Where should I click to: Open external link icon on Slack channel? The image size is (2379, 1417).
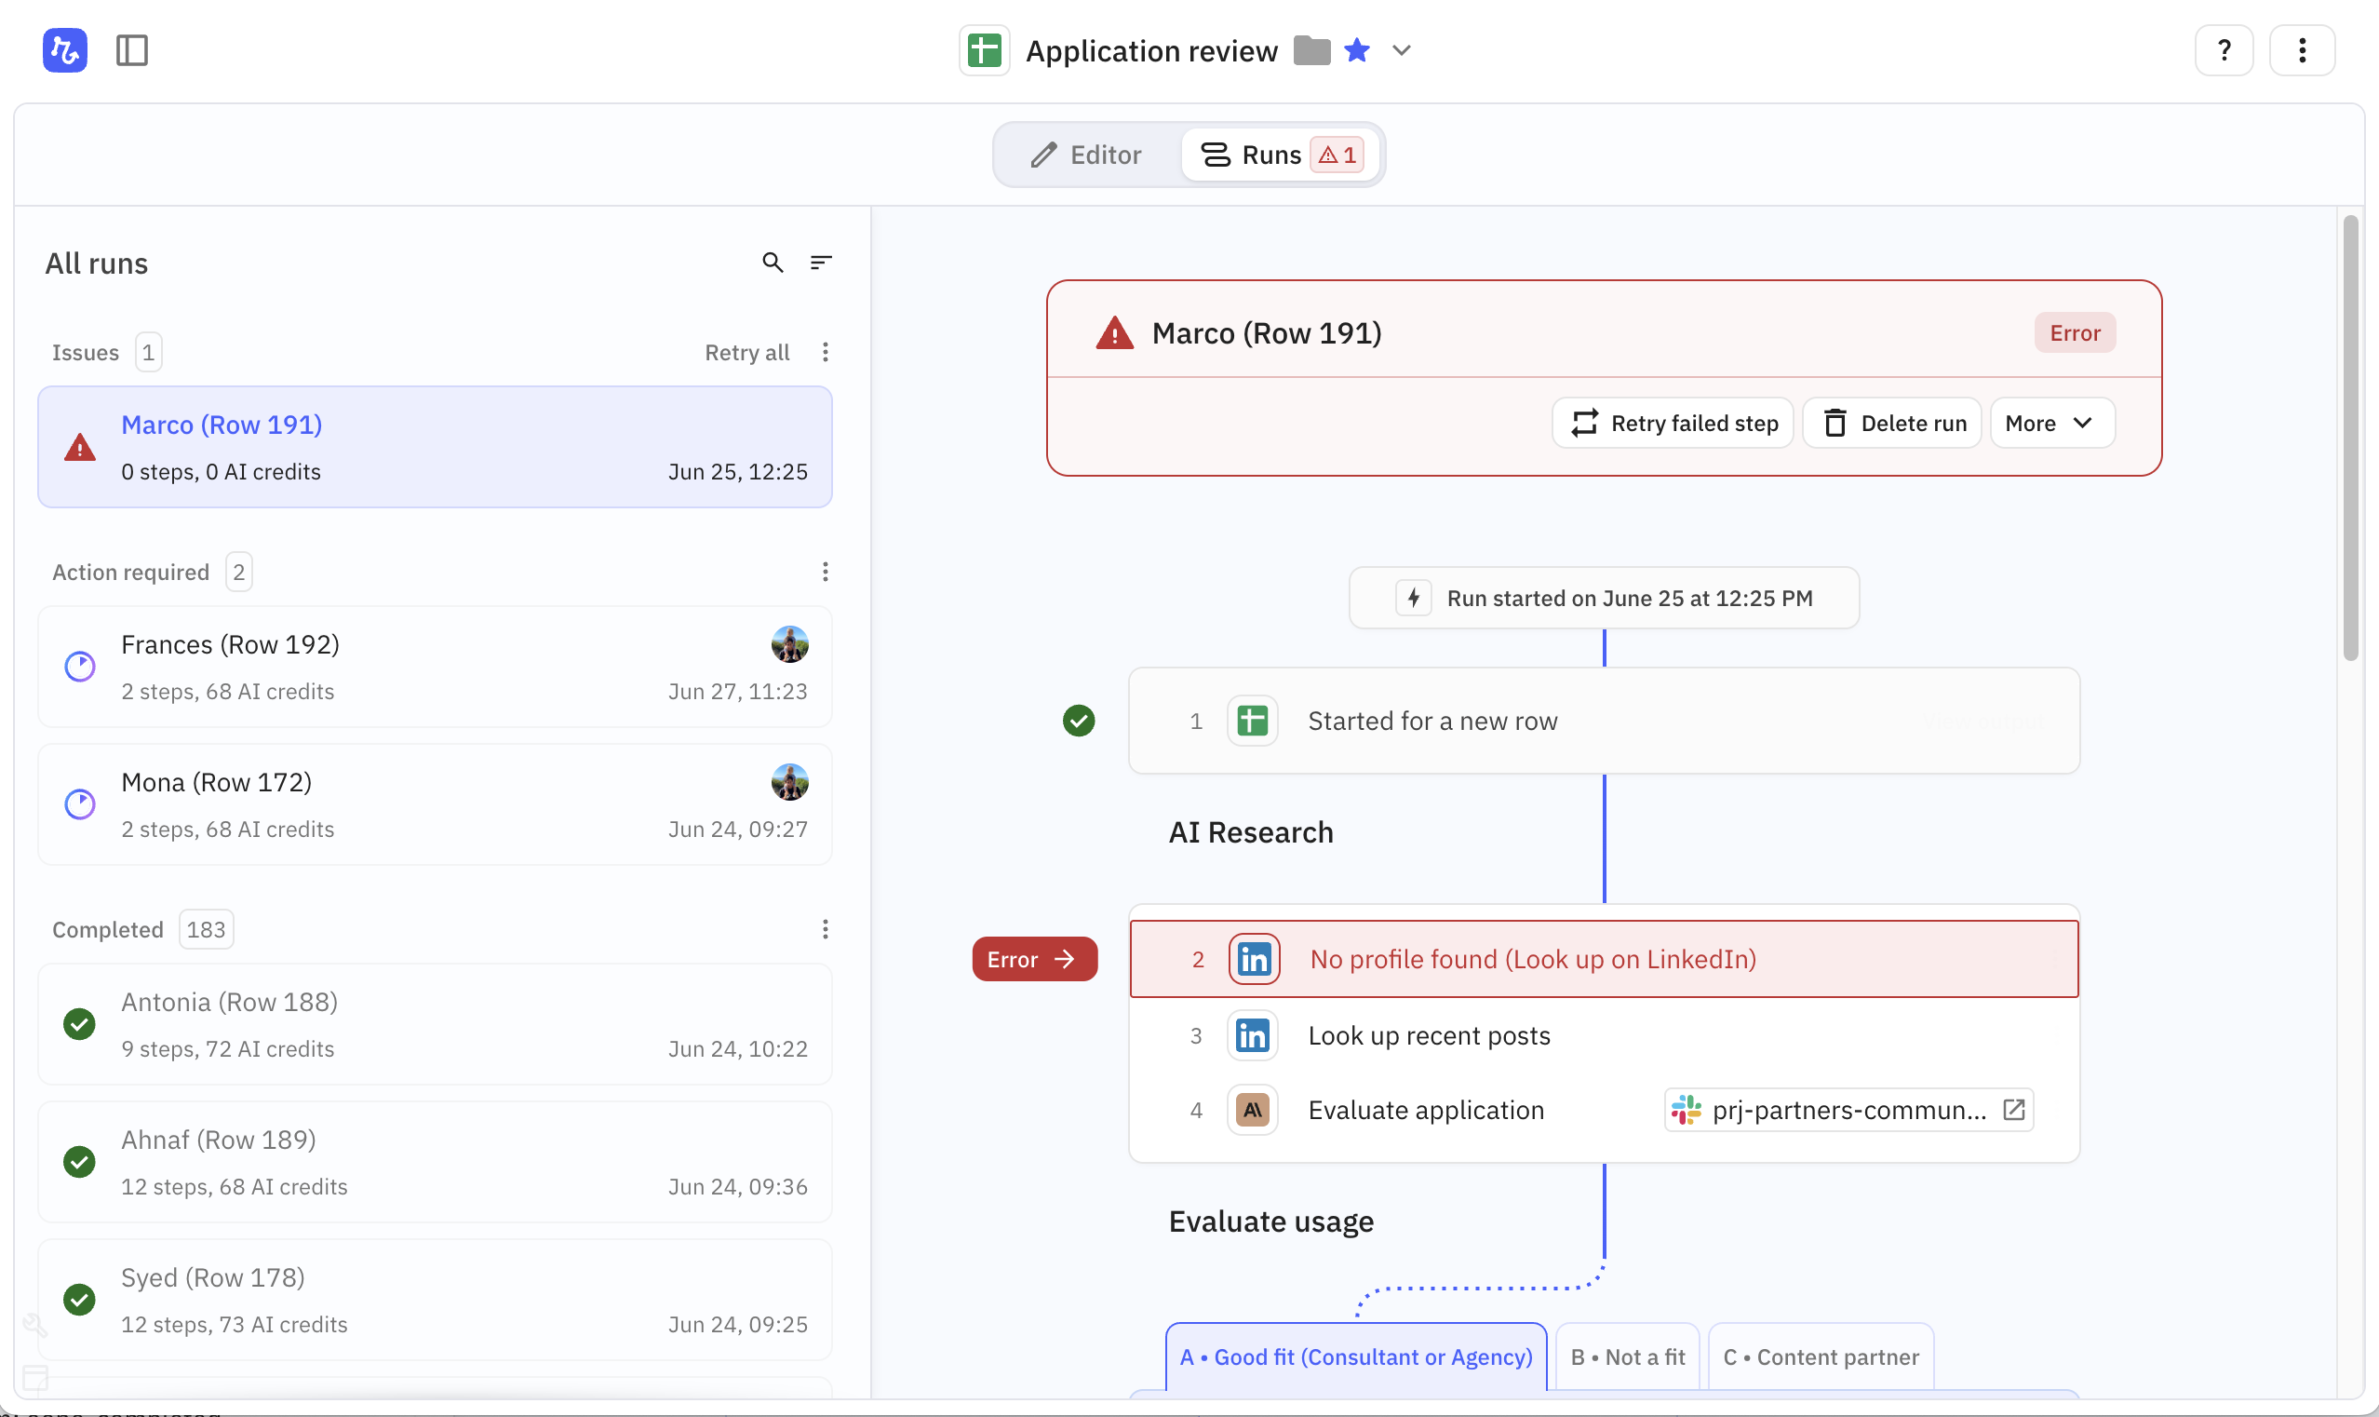click(x=2013, y=1110)
